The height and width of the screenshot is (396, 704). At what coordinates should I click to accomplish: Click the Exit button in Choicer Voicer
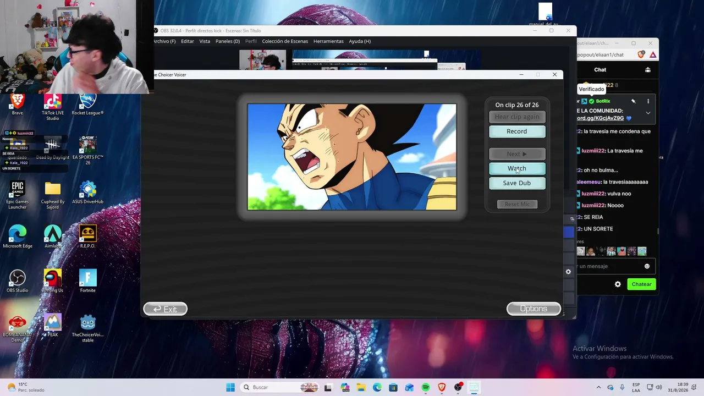(x=165, y=309)
